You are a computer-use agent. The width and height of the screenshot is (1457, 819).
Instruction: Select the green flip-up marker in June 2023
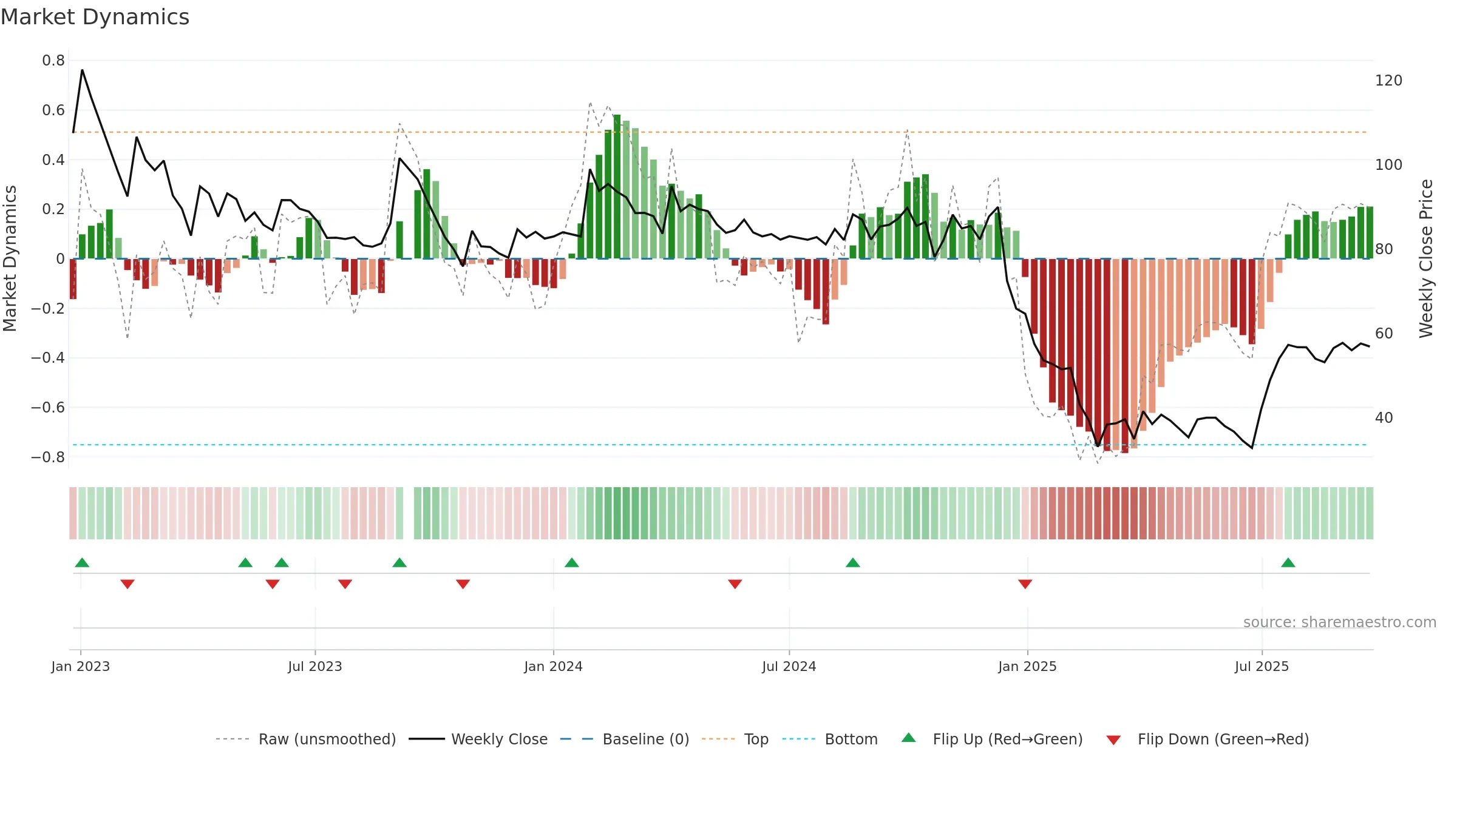coord(282,562)
